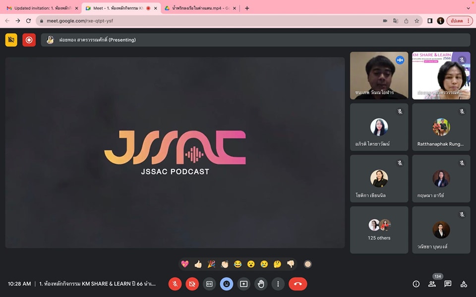
Task: Send the thumbs up reaction
Action: pyautogui.click(x=198, y=264)
